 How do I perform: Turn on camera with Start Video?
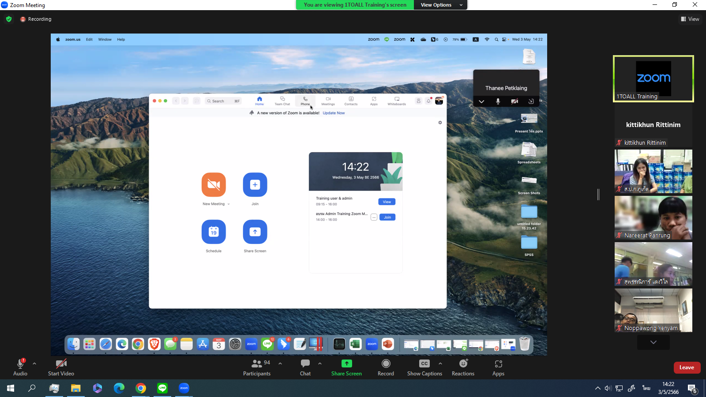tap(61, 367)
